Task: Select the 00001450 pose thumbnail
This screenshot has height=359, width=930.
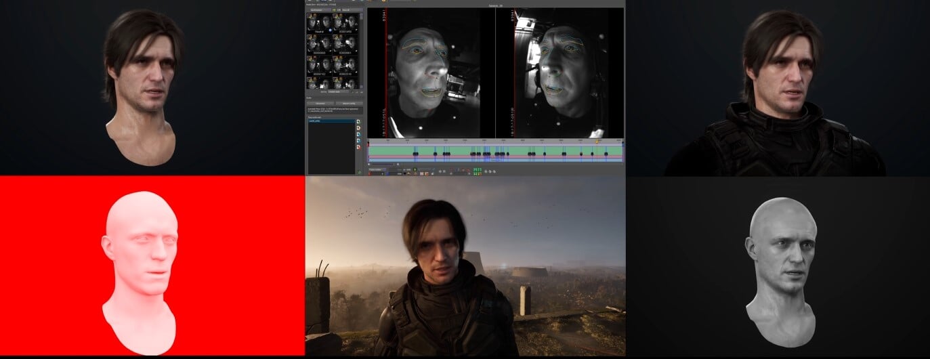Action: tap(347, 23)
